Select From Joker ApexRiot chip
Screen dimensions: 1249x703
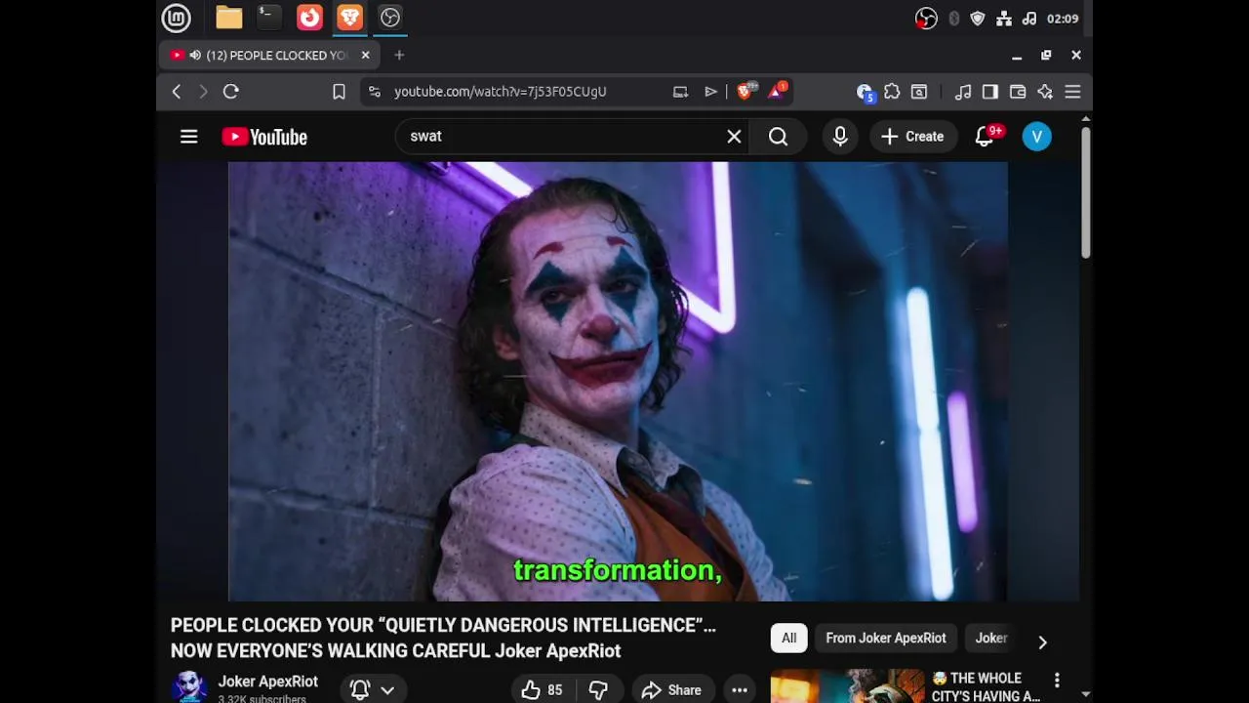coord(886,639)
